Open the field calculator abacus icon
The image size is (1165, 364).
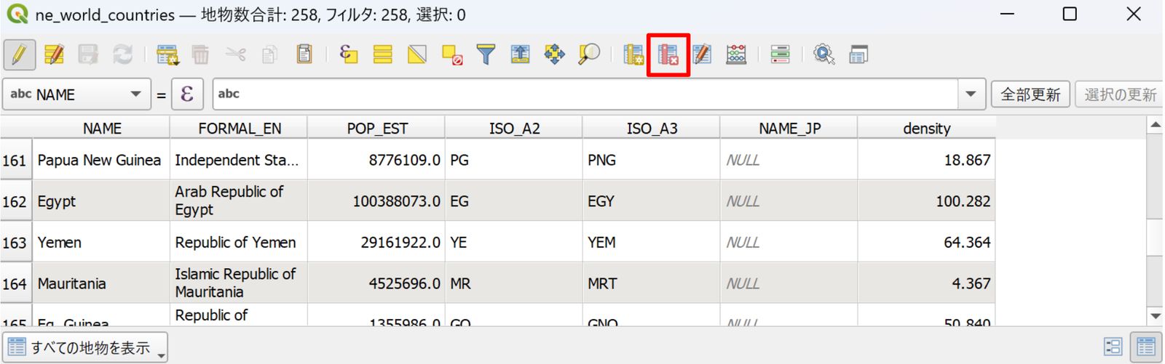point(736,54)
